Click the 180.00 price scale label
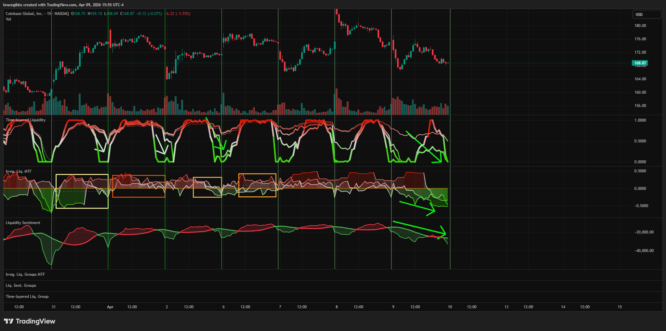This screenshot has height=331, width=666. tap(640, 26)
